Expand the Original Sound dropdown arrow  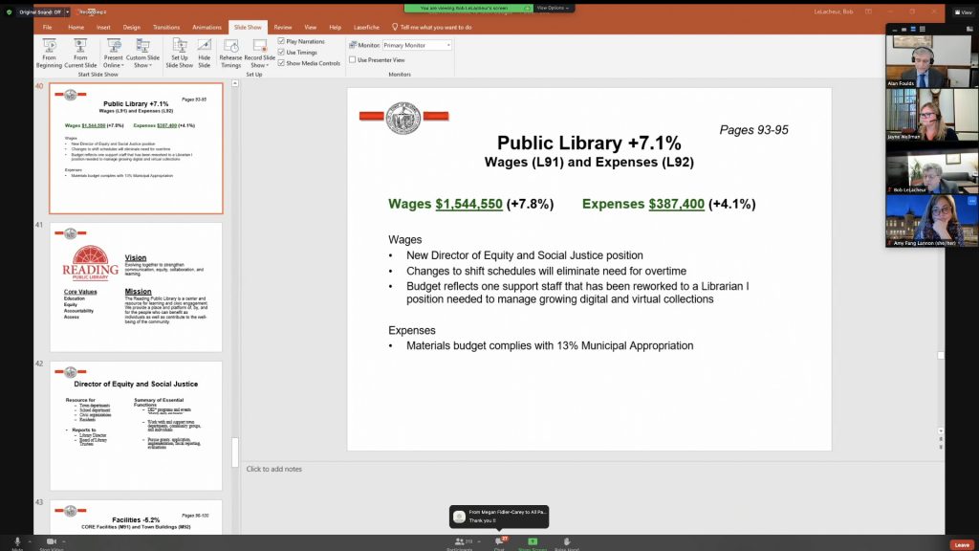point(68,11)
